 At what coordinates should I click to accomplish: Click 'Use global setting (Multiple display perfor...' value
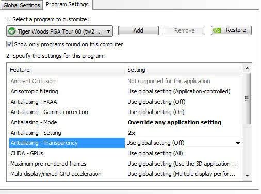pos(181,174)
